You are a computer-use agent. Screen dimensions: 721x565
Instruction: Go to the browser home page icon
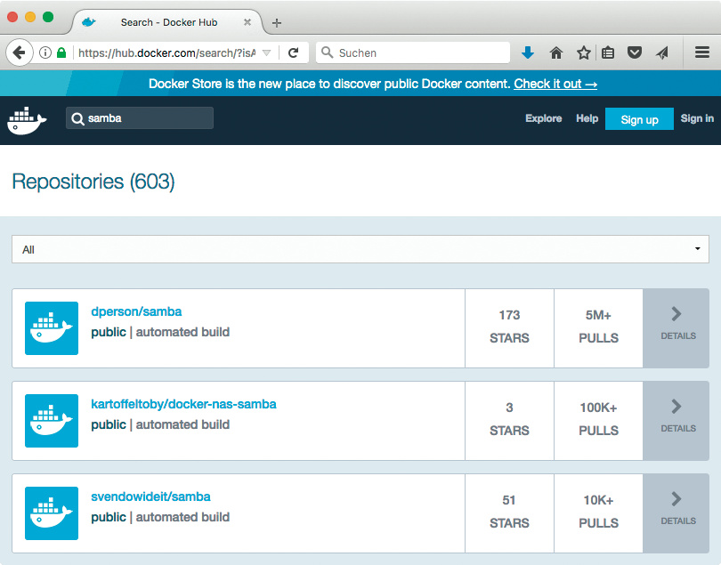pyautogui.click(x=556, y=52)
